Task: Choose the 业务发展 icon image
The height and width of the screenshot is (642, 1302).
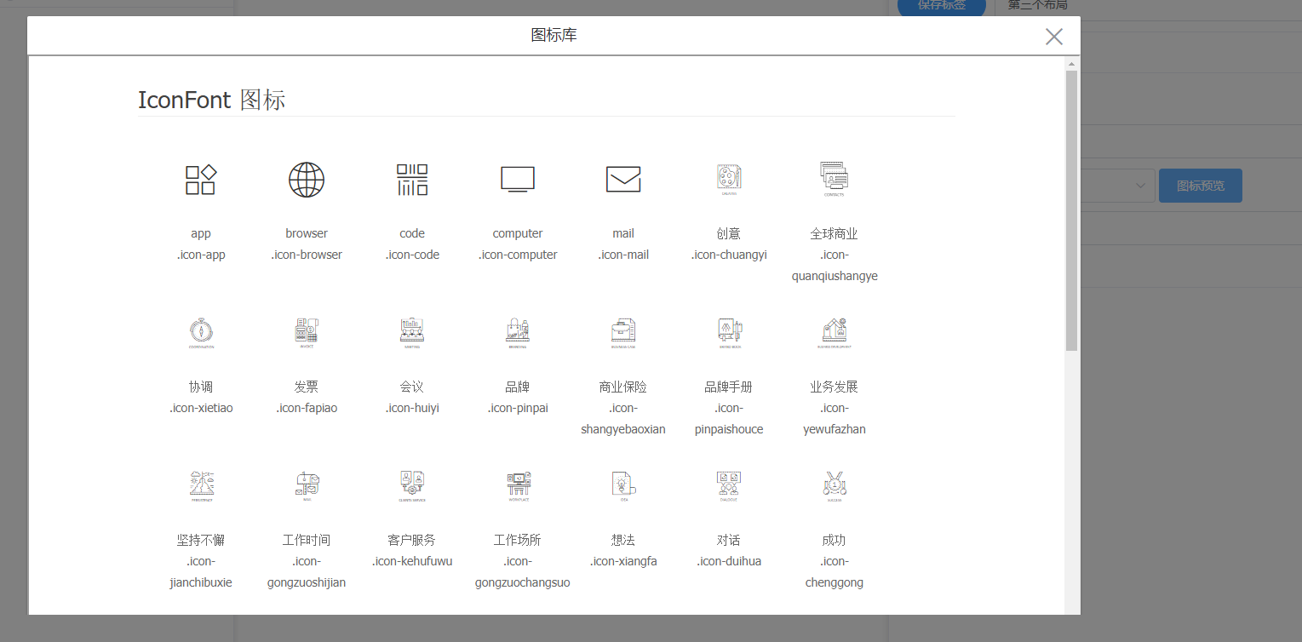Action: tap(835, 333)
